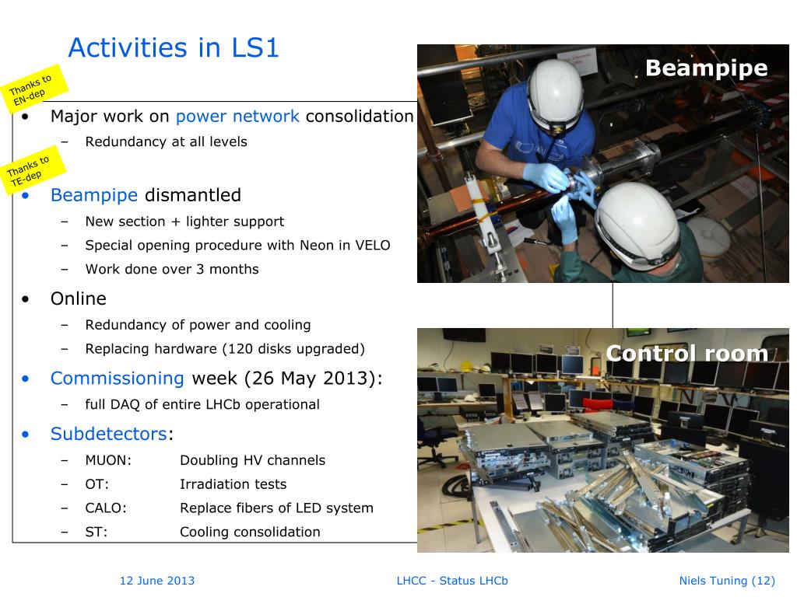This screenshot has height=597, width=797.
Task: Click the 'CALO:' label
Action: 106,508
